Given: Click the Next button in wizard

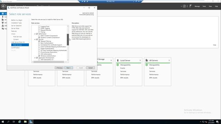Looking at the screenshot, I should (69, 68).
